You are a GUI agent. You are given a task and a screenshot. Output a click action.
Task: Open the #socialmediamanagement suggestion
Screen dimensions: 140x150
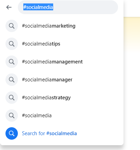(x=52, y=62)
